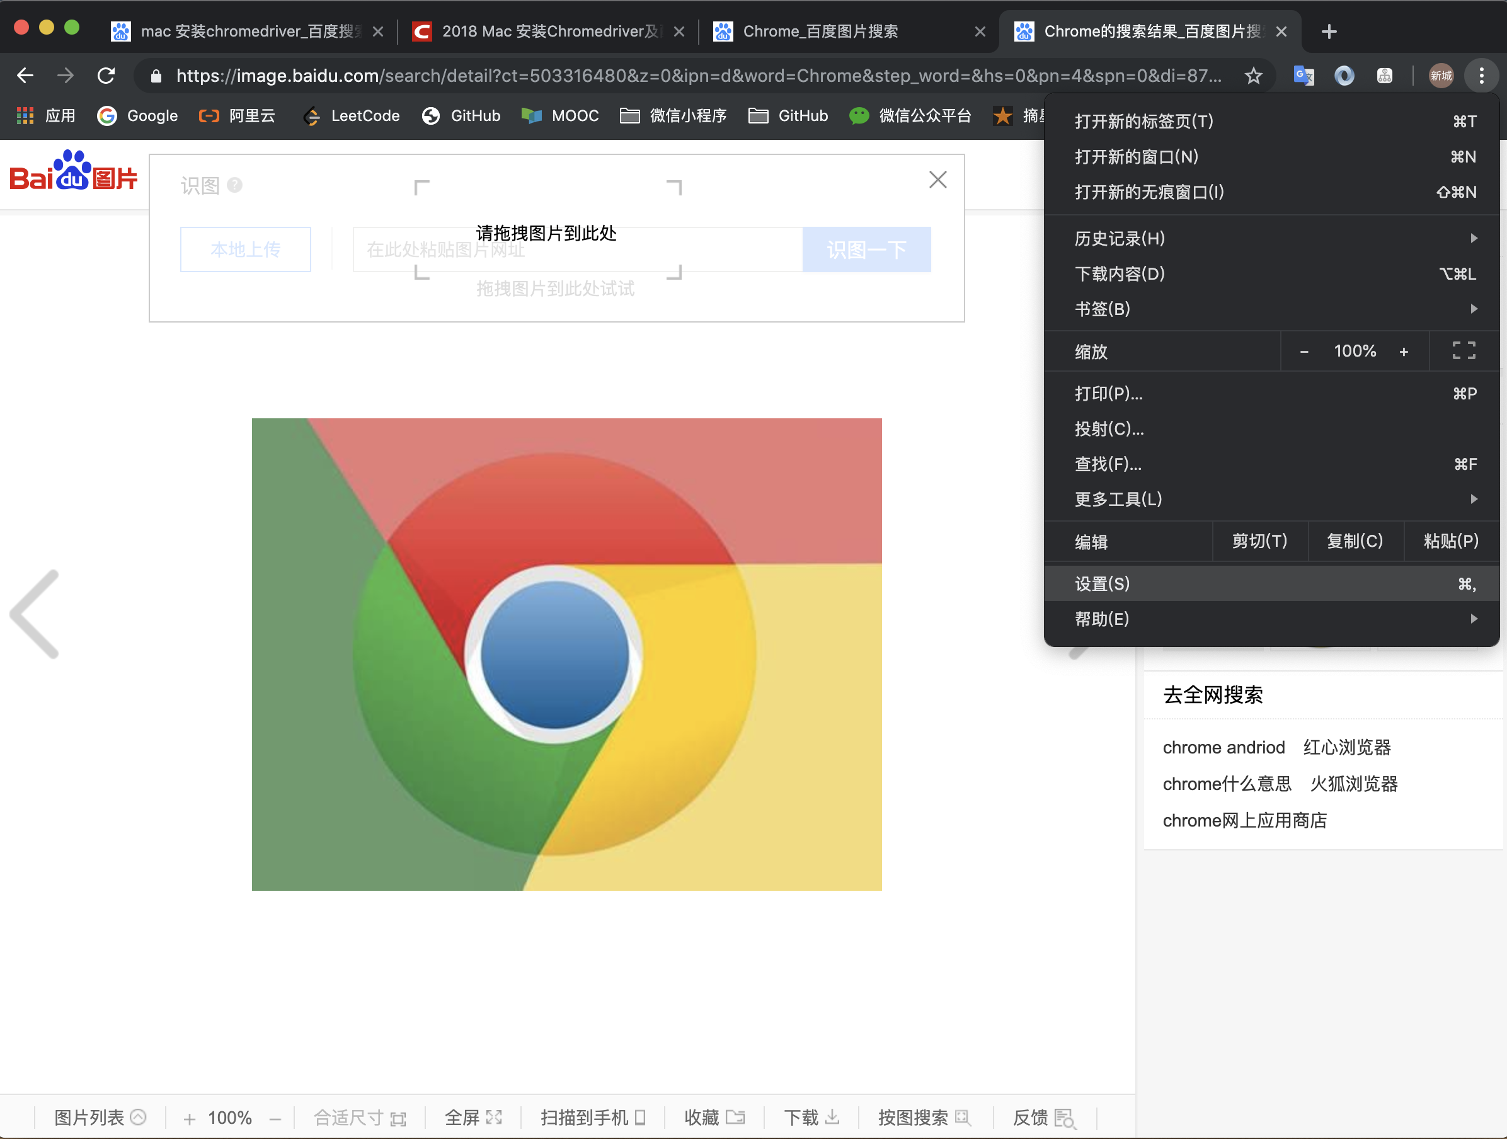Select menu item 打开新的无痕窗口(I)
The image size is (1507, 1139).
pyautogui.click(x=1271, y=192)
